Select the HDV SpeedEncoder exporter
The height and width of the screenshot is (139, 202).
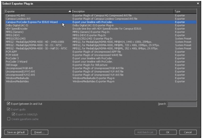coord(100,29)
